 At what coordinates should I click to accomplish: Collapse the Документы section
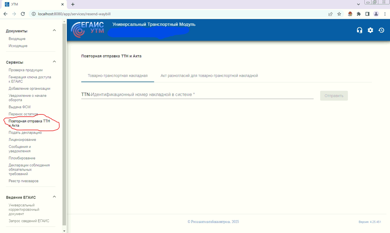point(54,30)
